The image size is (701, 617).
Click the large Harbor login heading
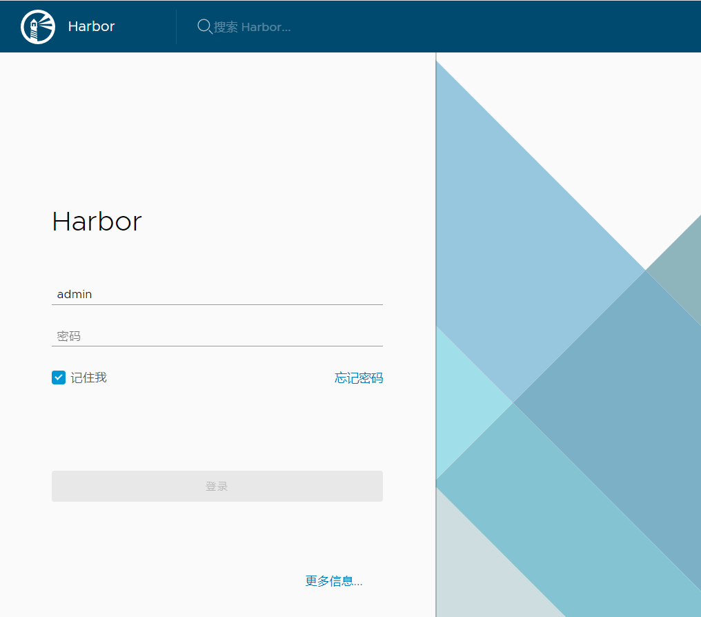point(97,222)
